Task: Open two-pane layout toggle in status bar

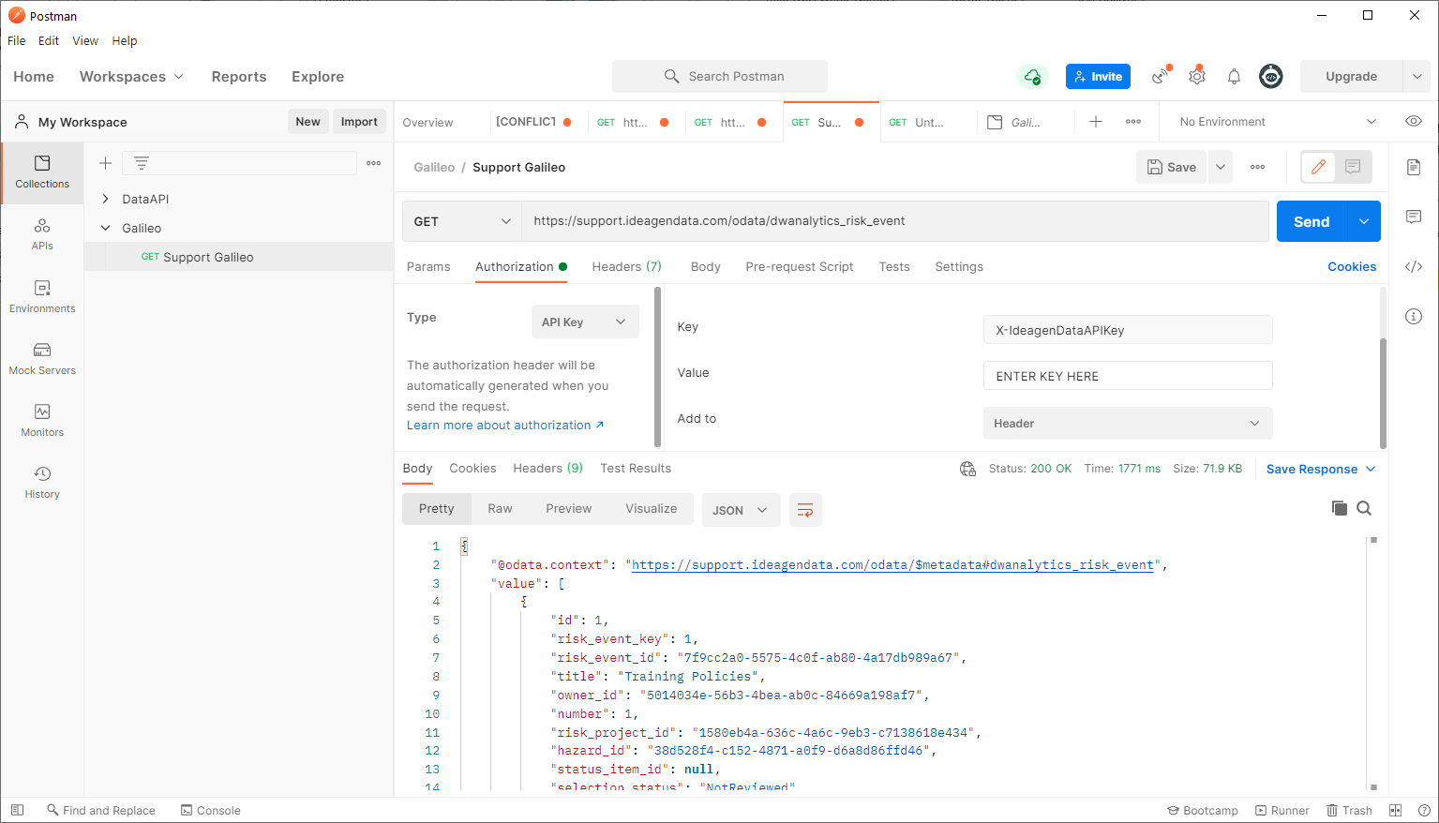Action: click(x=1395, y=810)
